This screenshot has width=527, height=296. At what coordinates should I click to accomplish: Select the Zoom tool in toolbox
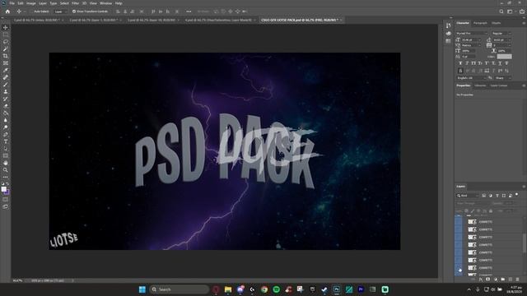click(6, 170)
